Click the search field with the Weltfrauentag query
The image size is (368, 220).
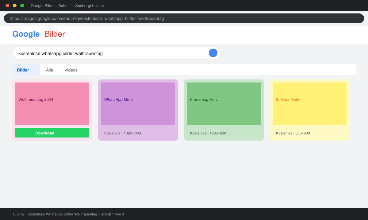pos(117,53)
